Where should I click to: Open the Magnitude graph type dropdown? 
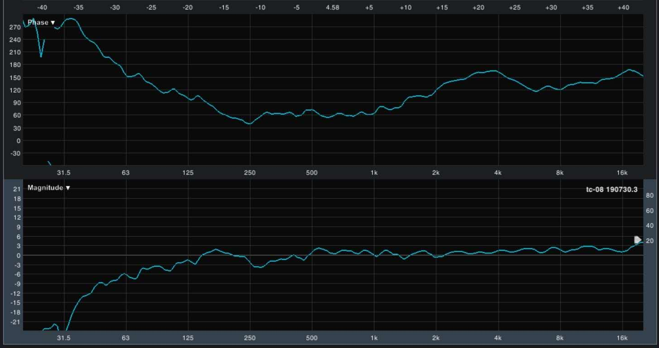(x=49, y=188)
